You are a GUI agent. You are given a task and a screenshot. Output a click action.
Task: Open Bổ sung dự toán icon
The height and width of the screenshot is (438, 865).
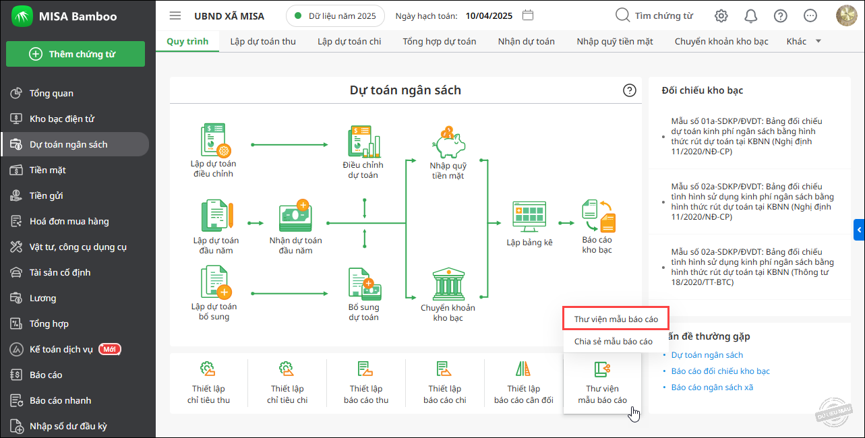click(363, 284)
